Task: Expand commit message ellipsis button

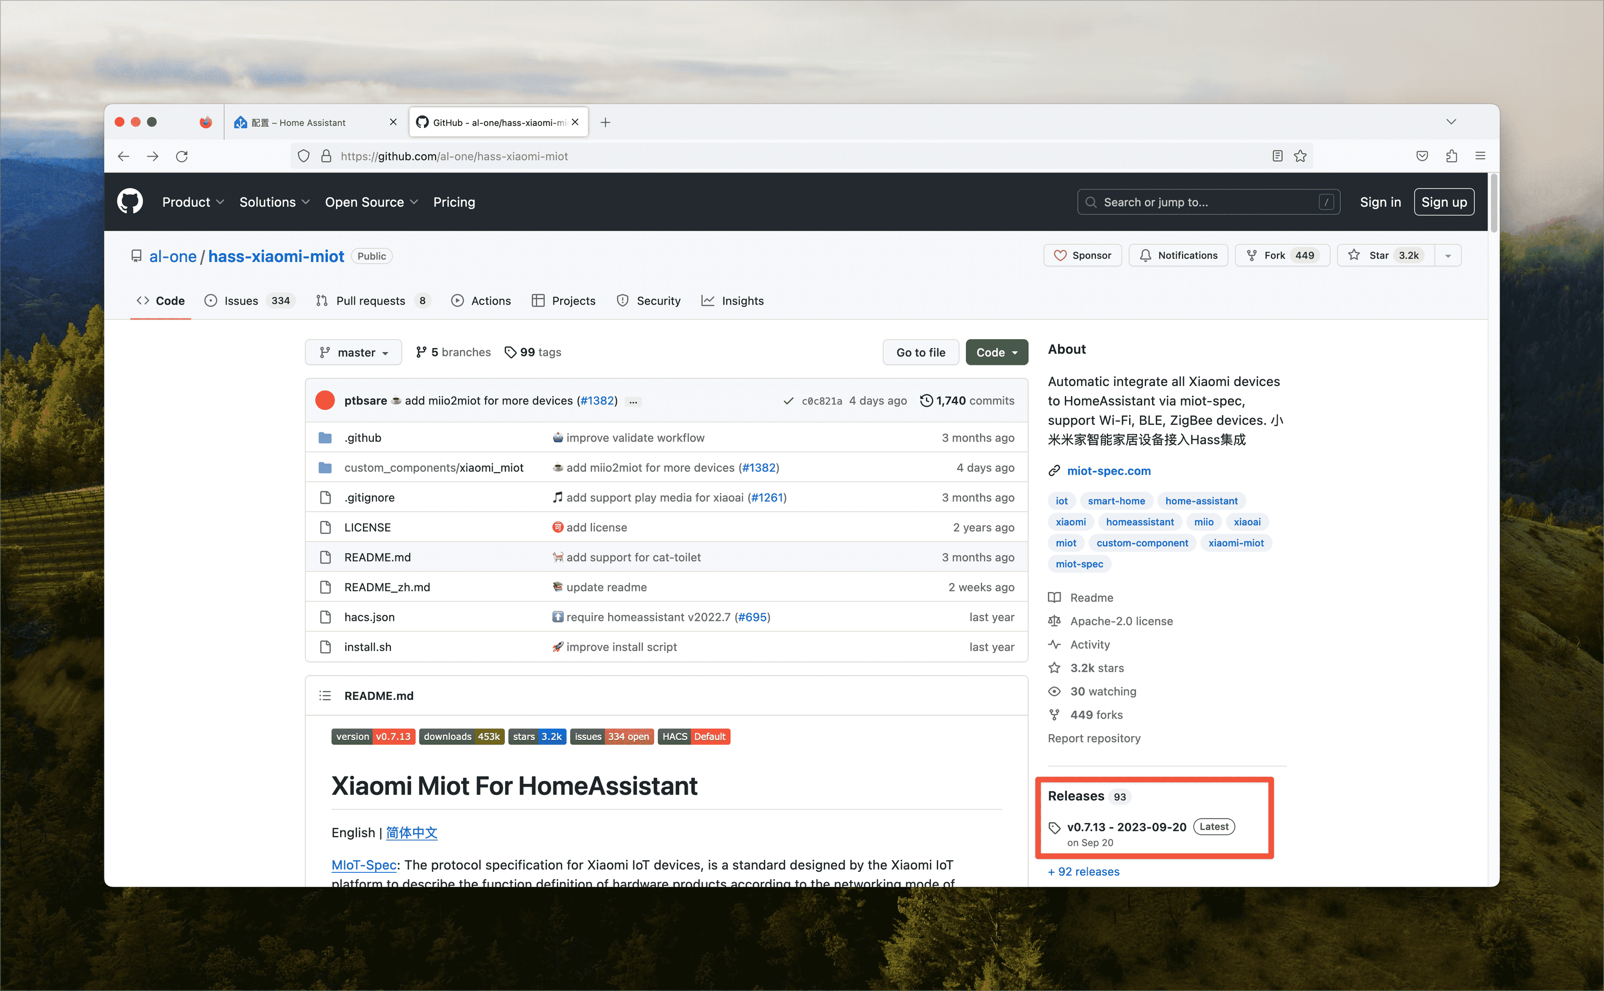Action: click(633, 401)
